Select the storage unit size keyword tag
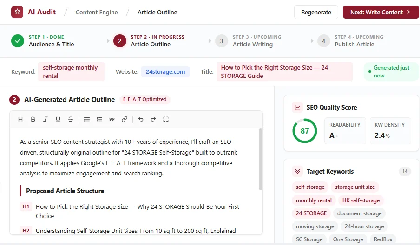Screen dimensions: 420x245 tap(355, 187)
